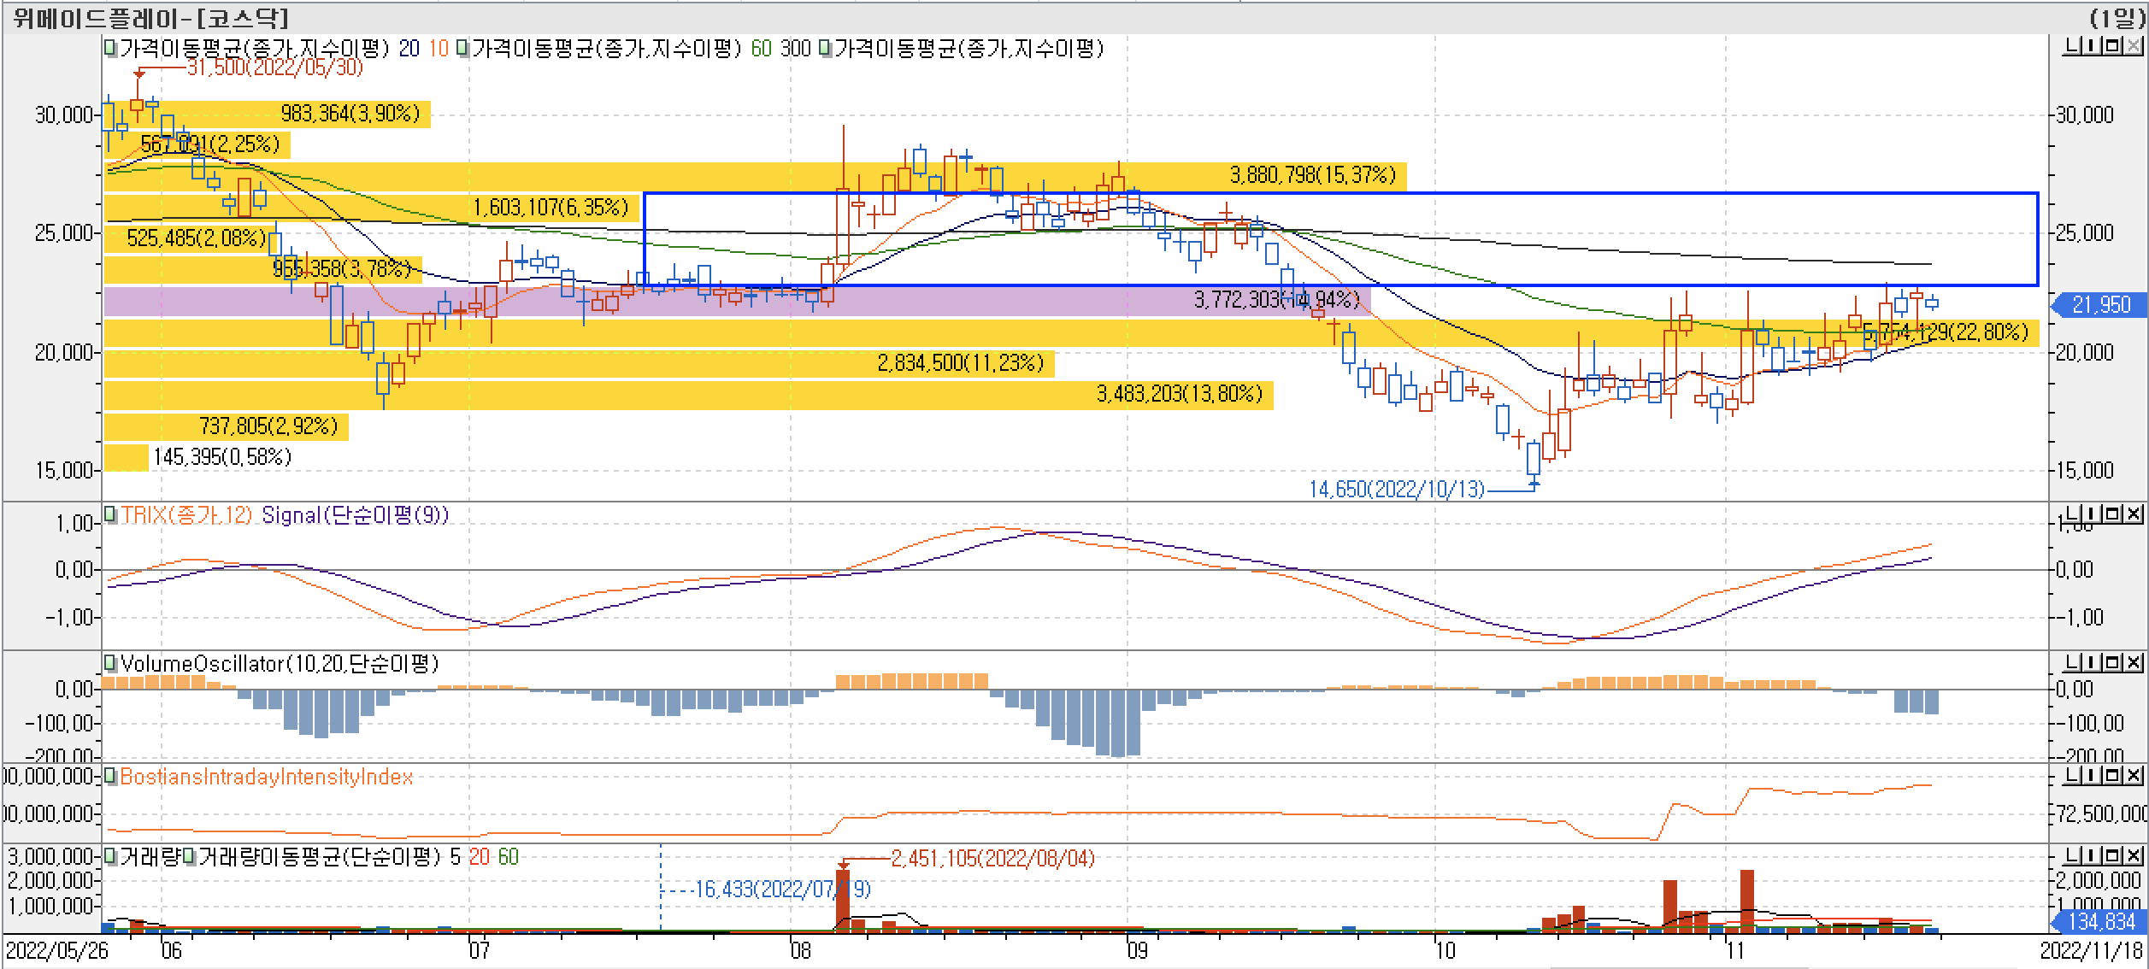Close the BostiansIntradayIntensityIndex panel with its X icon

2132,775
